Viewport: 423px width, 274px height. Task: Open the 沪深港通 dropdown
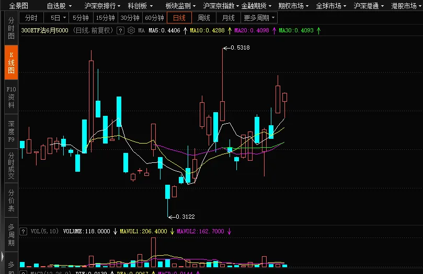click(x=369, y=6)
